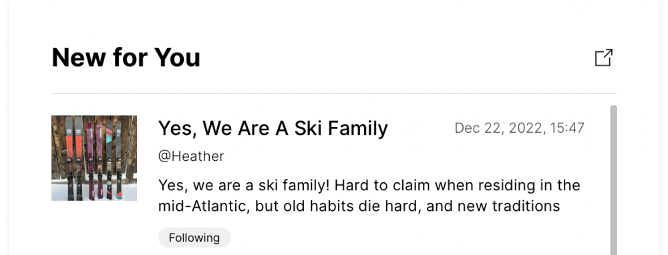Click the word Hard in the first excerpt line

[x=353, y=186]
